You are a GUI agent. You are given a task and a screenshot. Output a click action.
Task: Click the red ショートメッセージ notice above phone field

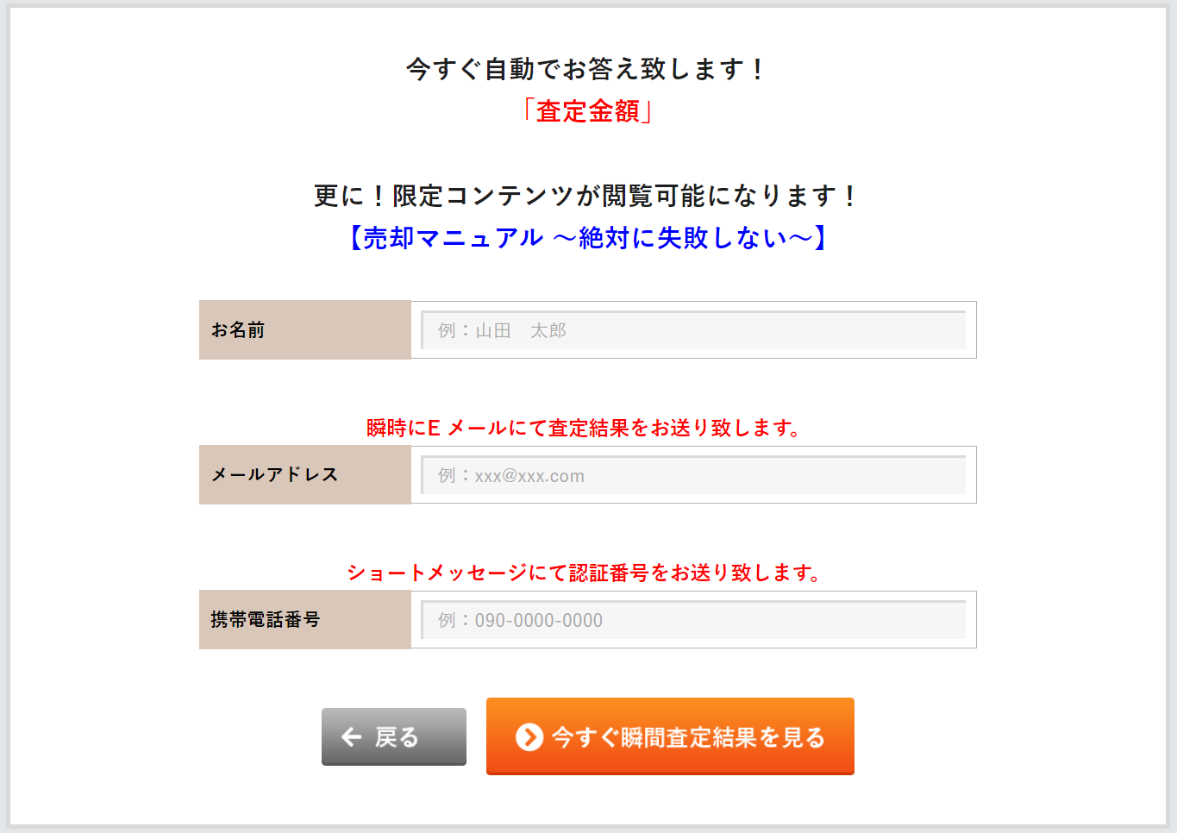pos(587,572)
